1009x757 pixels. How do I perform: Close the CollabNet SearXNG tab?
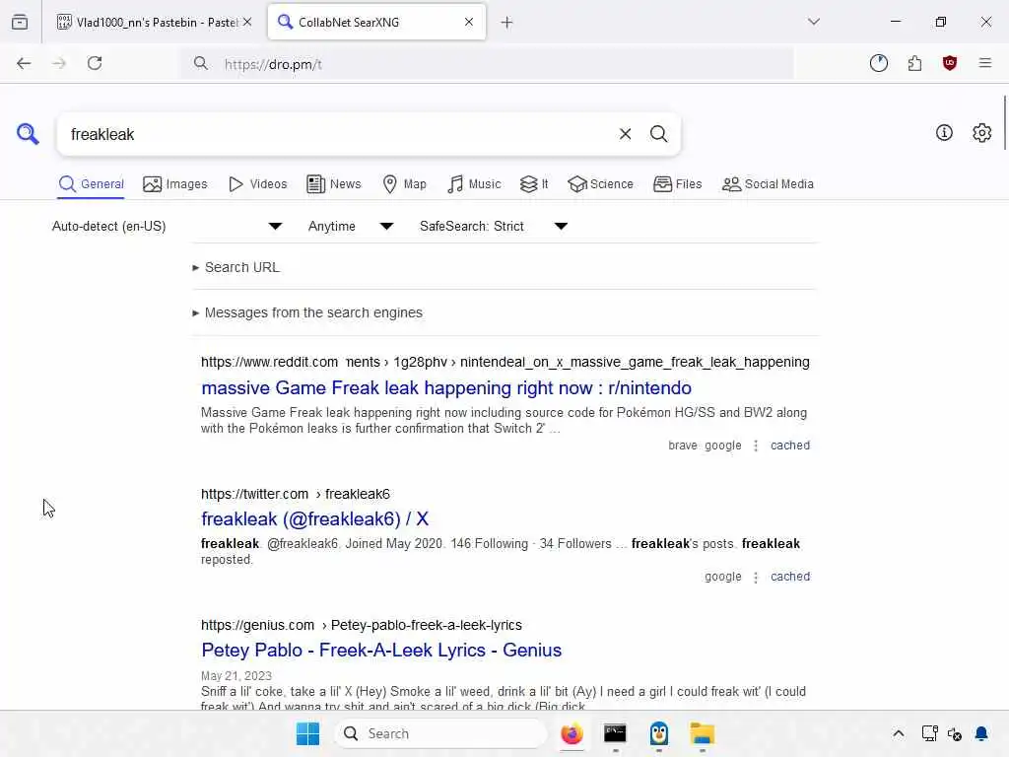click(x=468, y=22)
